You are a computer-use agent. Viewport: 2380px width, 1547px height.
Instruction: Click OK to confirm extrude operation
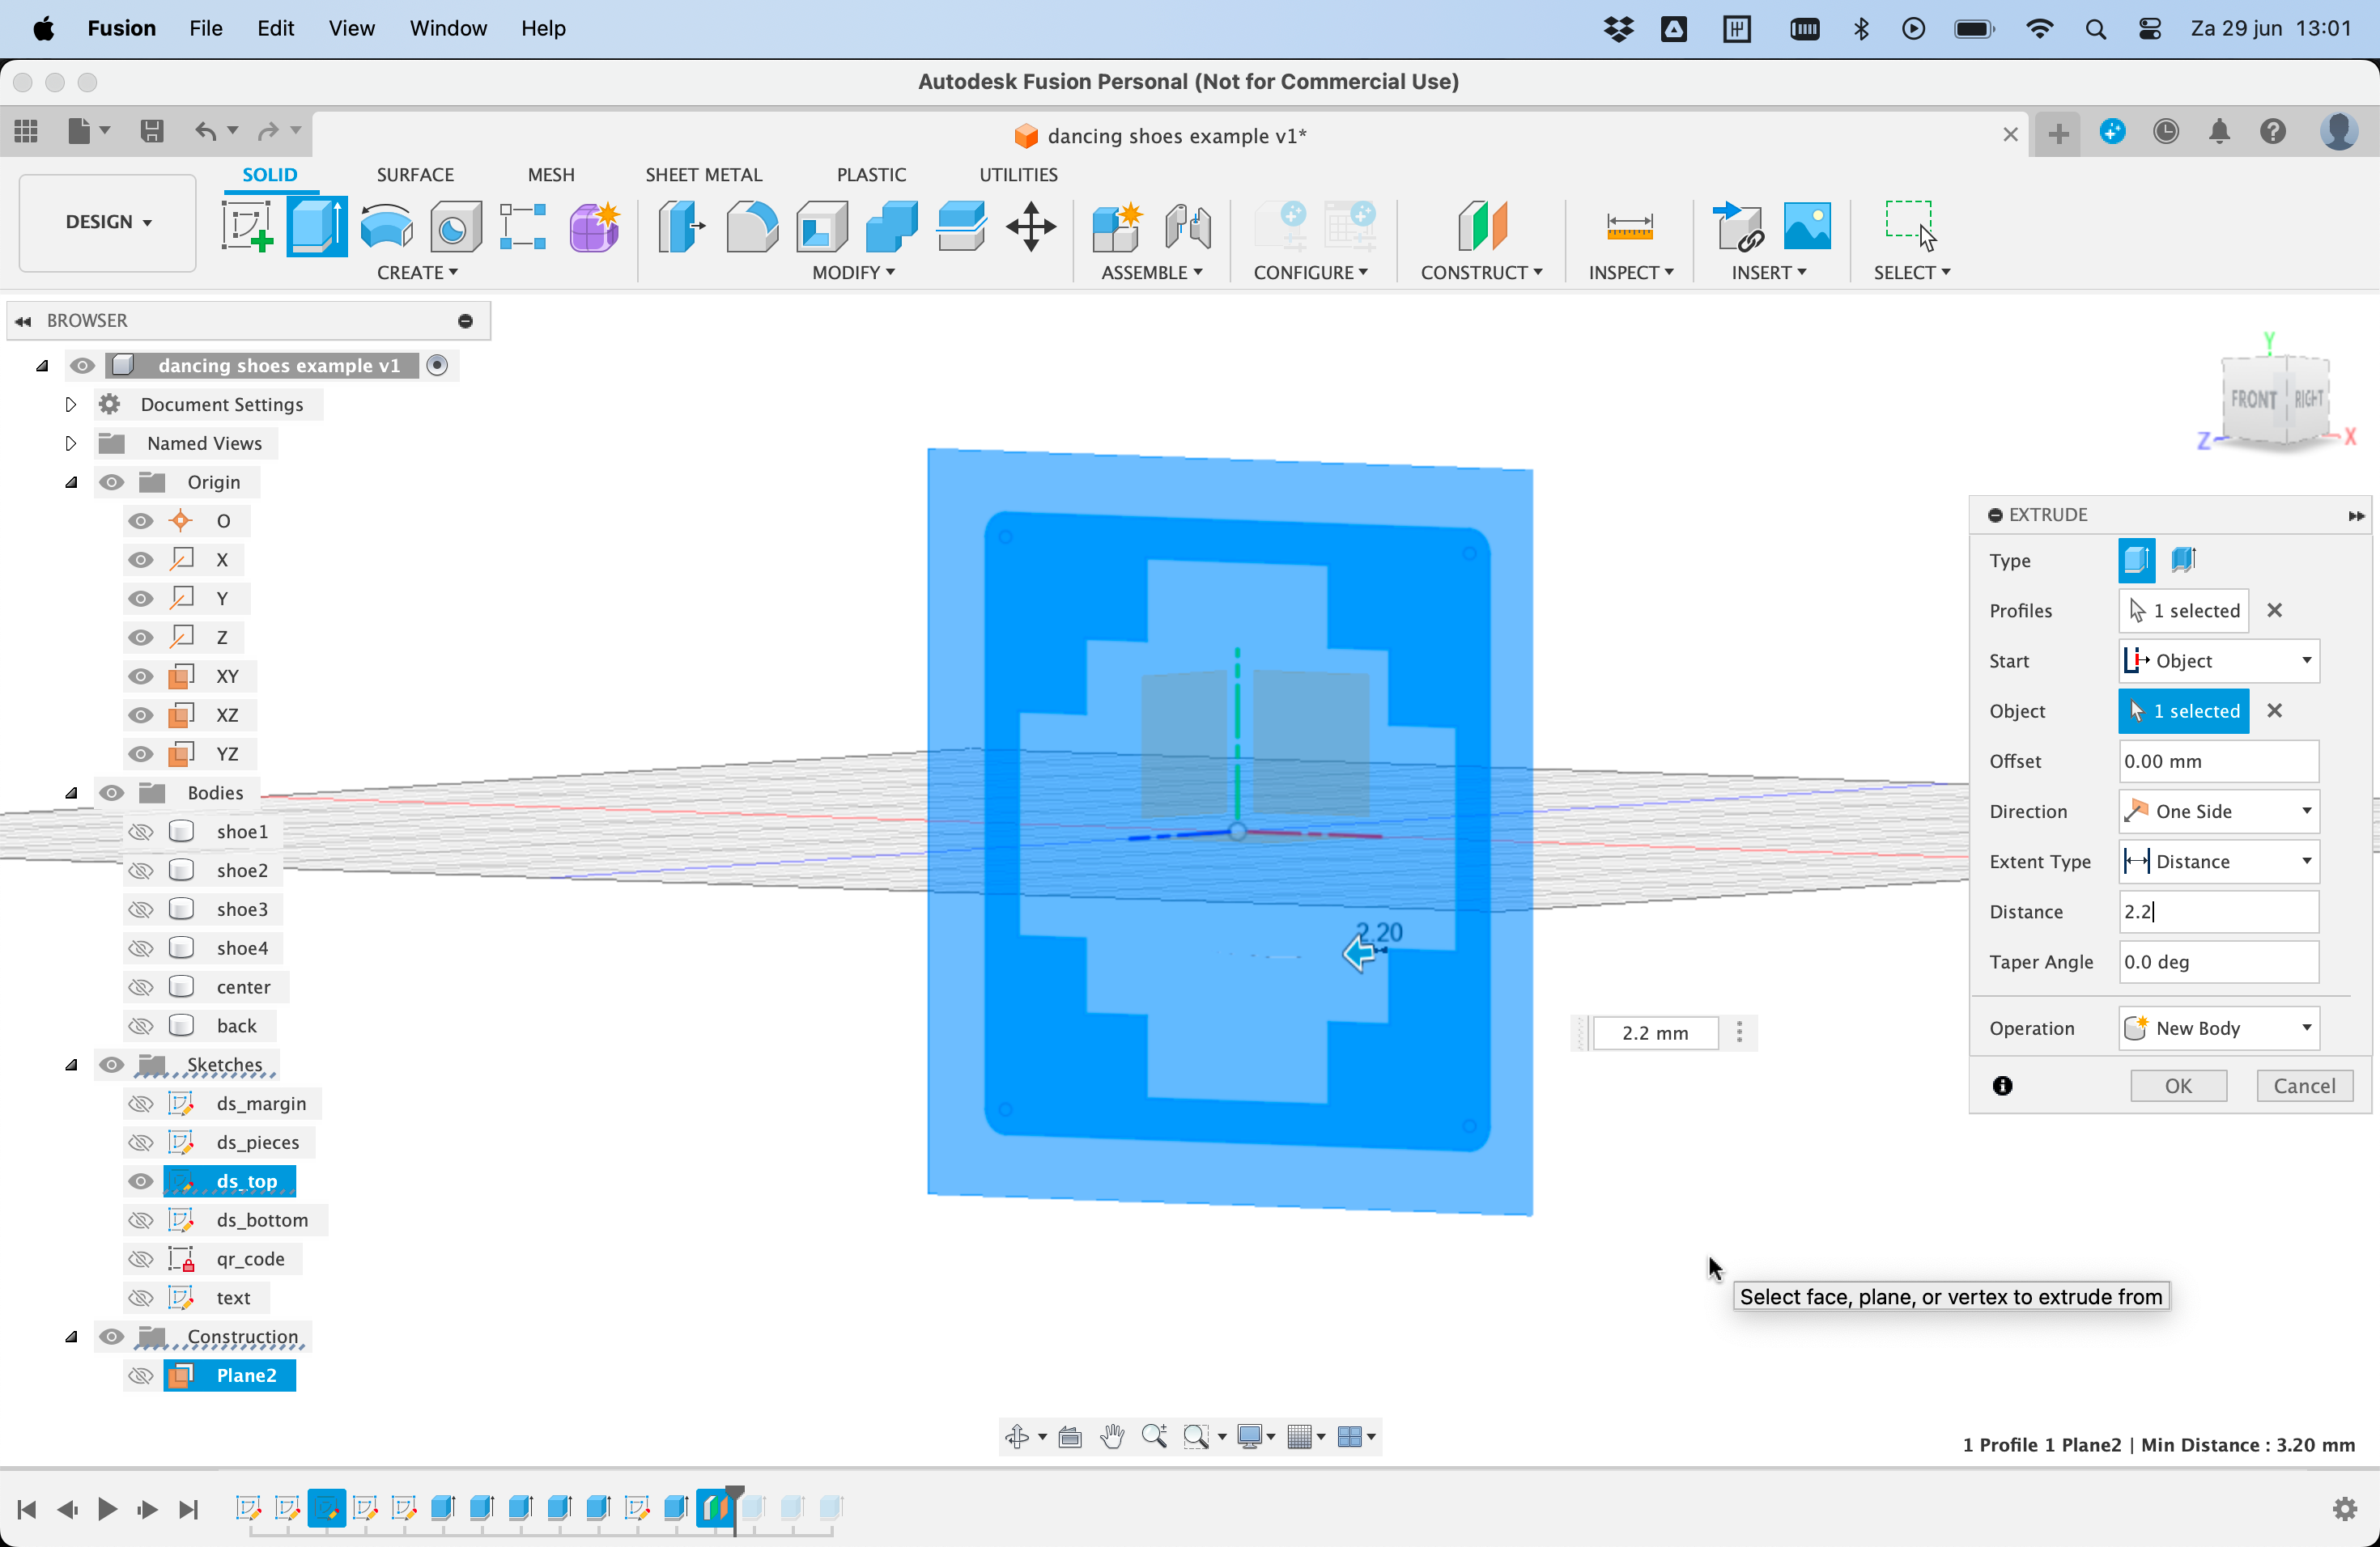[x=2178, y=1084]
